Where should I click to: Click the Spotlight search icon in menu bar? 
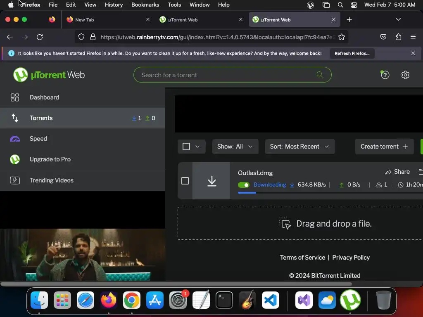(340, 5)
